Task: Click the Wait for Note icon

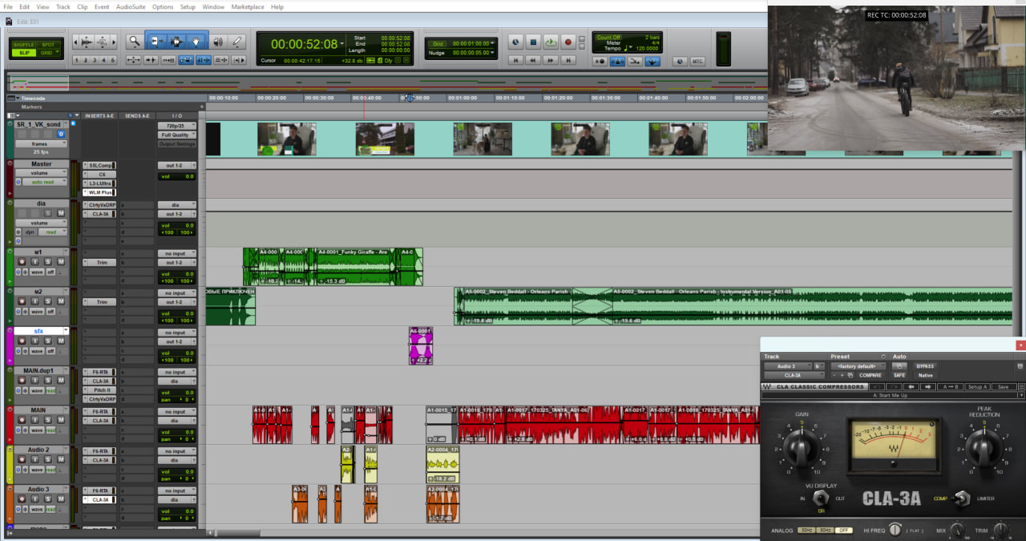Action: tap(600, 61)
